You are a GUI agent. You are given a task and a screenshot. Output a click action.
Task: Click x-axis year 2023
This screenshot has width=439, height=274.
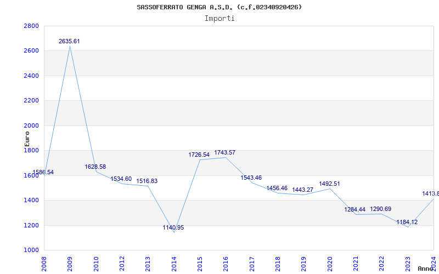click(x=408, y=264)
